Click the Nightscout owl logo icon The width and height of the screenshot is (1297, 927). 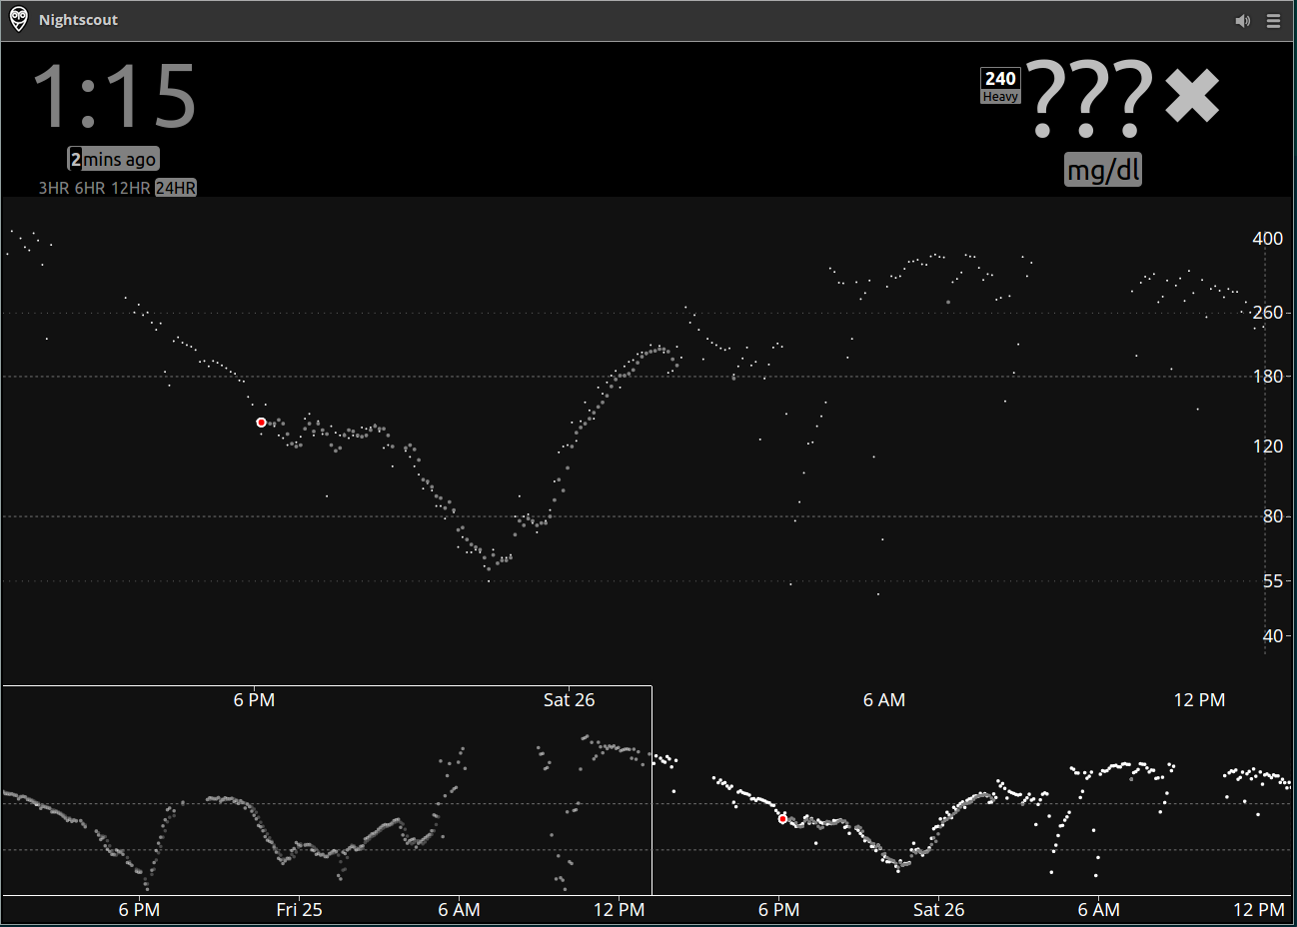[x=19, y=19]
